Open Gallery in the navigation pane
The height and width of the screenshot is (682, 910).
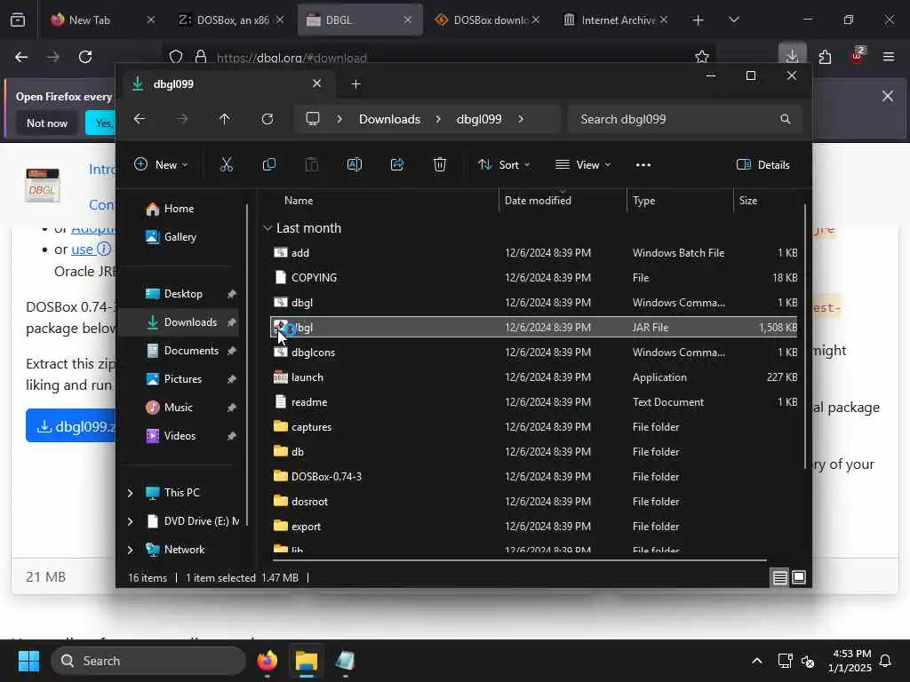(x=180, y=237)
